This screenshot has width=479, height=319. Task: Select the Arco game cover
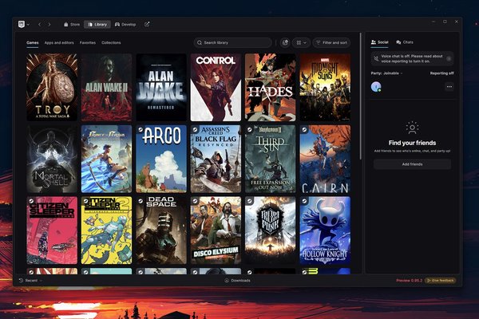tap(161, 159)
